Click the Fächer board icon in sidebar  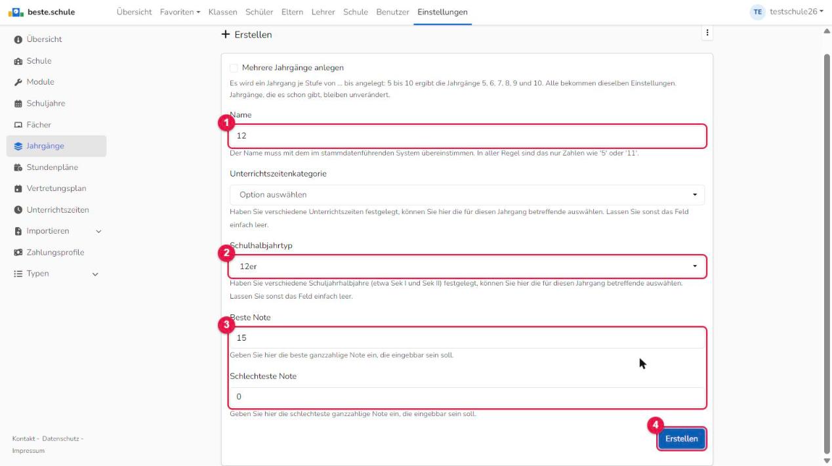pyautogui.click(x=18, y=125)
